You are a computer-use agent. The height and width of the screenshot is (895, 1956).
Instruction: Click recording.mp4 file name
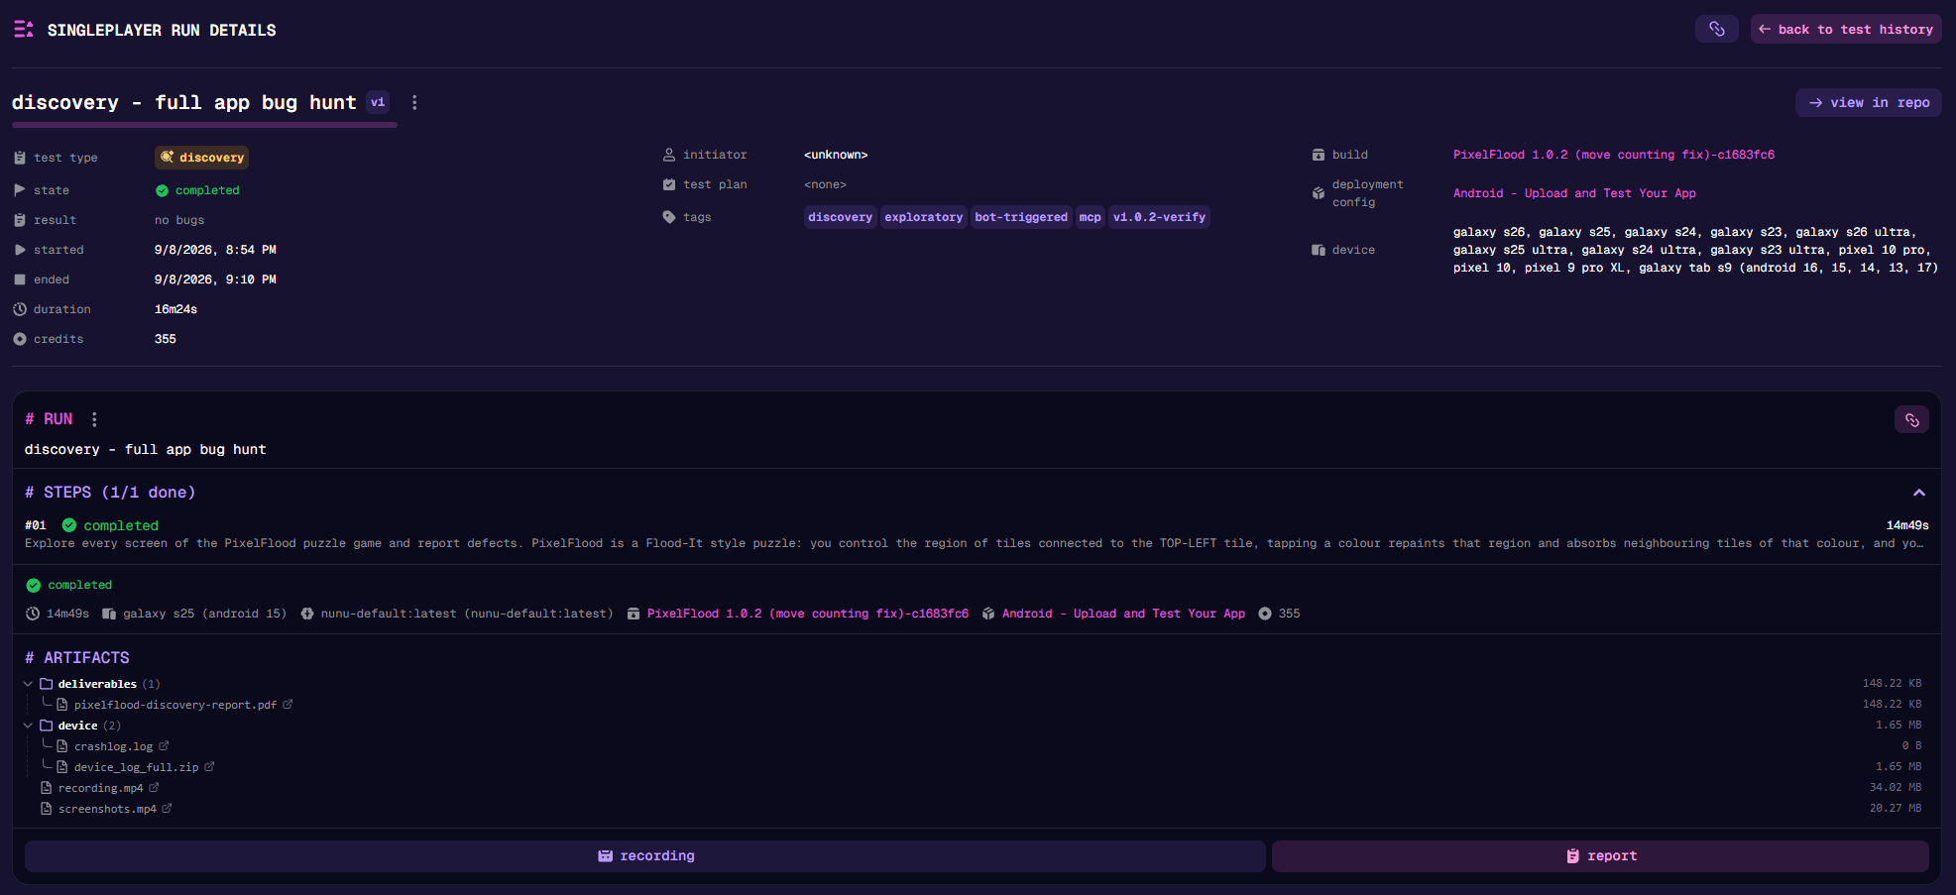101,788
